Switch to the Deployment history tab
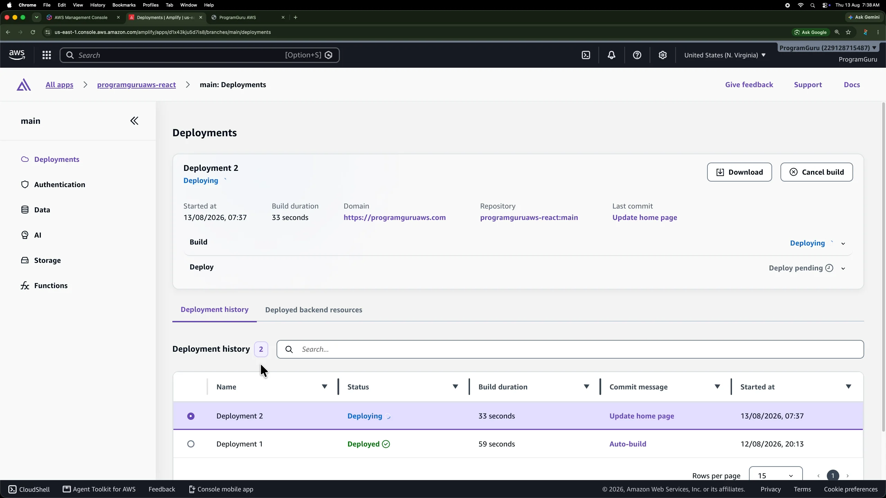Screen dimensions: 886x498 (x=215, y=310)
